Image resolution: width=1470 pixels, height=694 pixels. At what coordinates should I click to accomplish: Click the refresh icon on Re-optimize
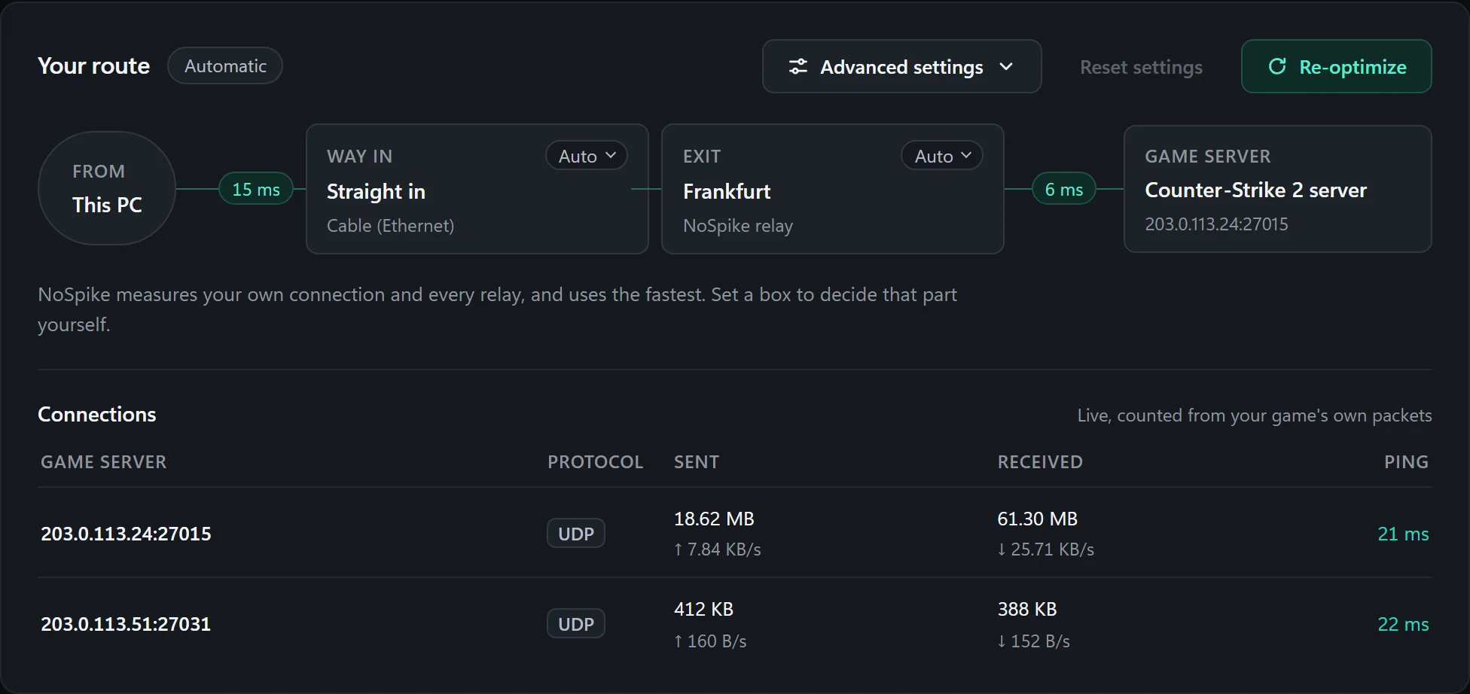point(1277,66)
